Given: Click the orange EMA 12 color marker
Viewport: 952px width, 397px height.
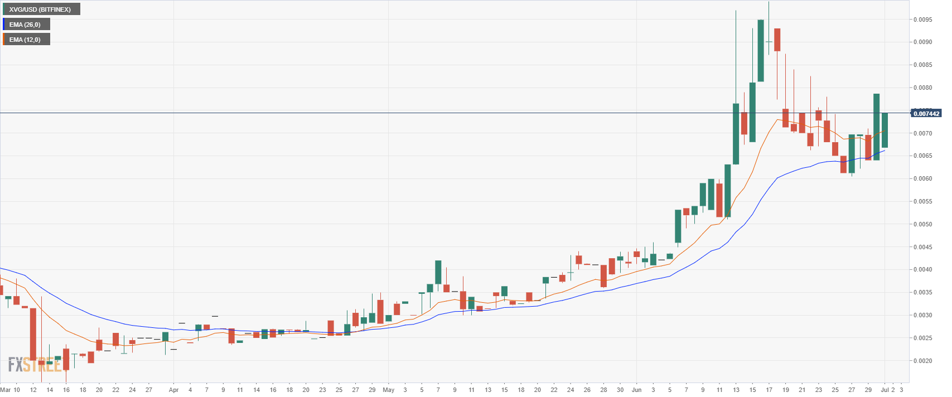Looking at the screenshot, I should click(x=4, y=40).
